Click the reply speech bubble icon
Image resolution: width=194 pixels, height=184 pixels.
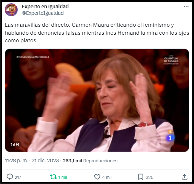pyautogui.click(x=10, y=177)
